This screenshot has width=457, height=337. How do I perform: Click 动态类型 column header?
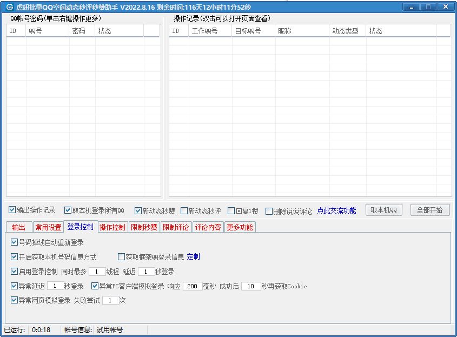[348, 31]
